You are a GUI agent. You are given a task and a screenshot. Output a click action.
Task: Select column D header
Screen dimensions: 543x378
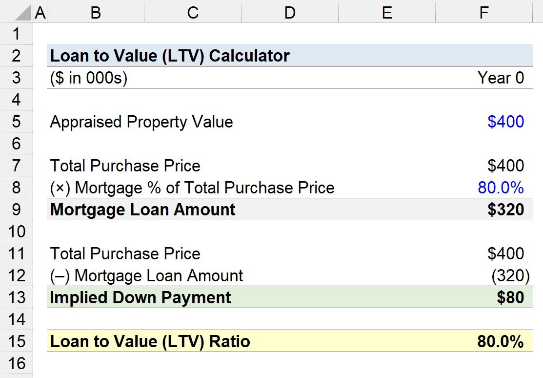(289, 12)
